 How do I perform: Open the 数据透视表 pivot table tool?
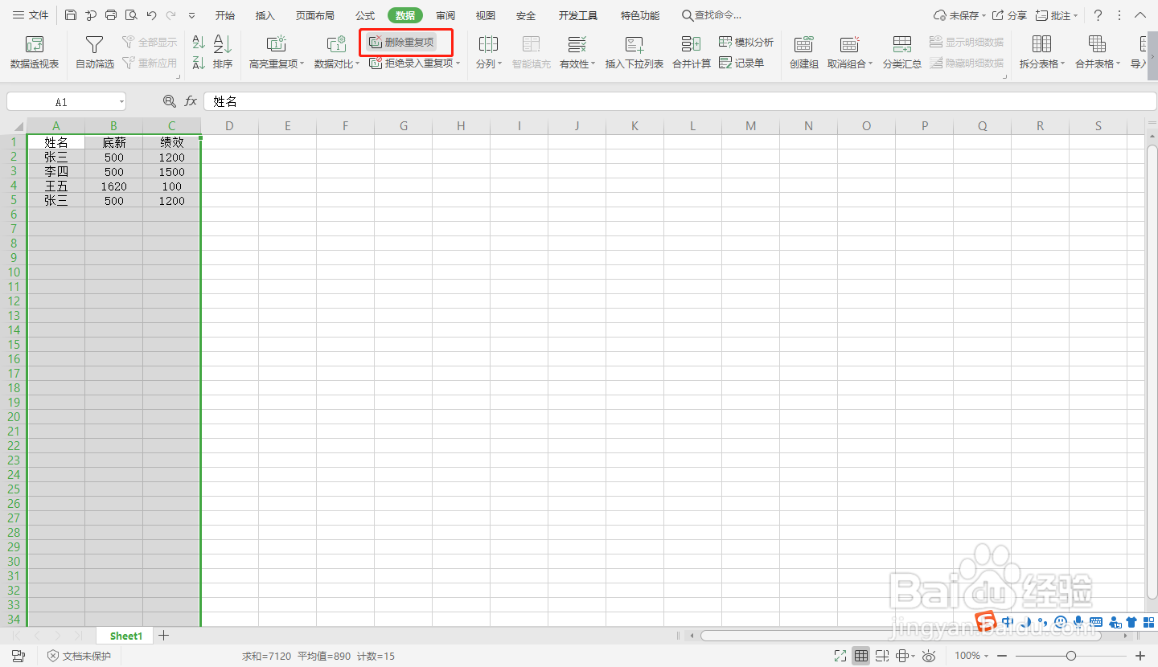(35, 52)
